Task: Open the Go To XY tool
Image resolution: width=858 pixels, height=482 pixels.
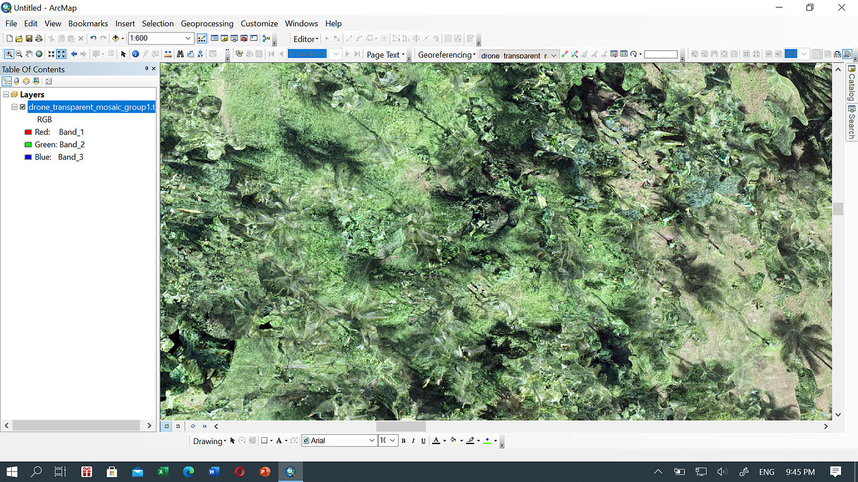Action: pos(200,53)
